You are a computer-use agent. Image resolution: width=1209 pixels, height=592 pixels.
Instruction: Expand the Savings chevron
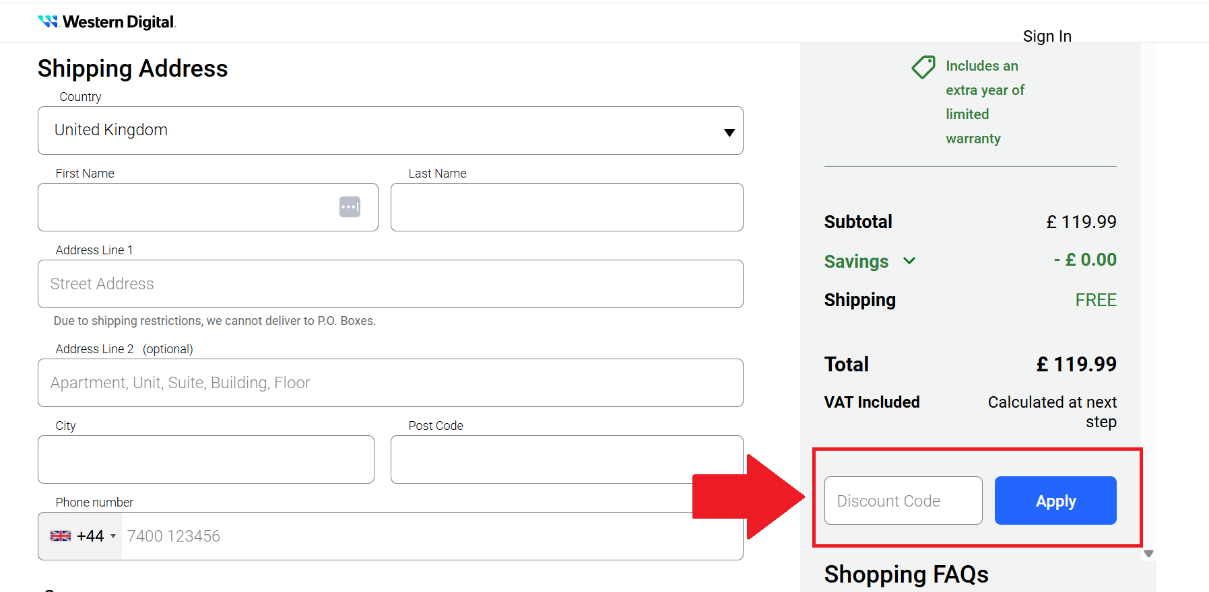tap(909, 261)
